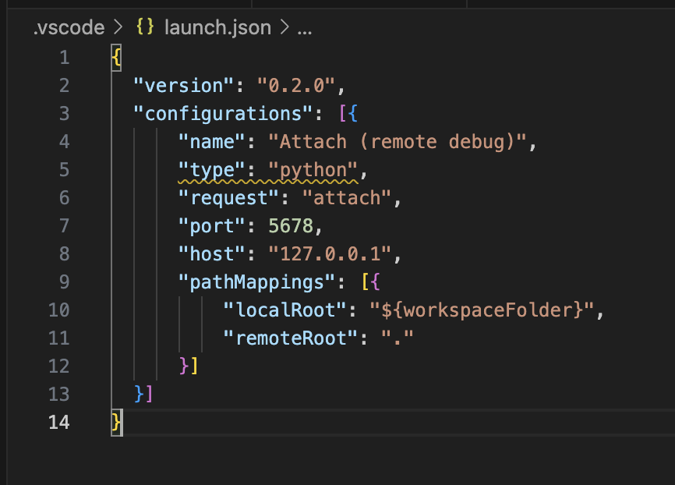675x485 pixels.
Task: Click the "127.0.0.1" host value
Action: (333, 253)
